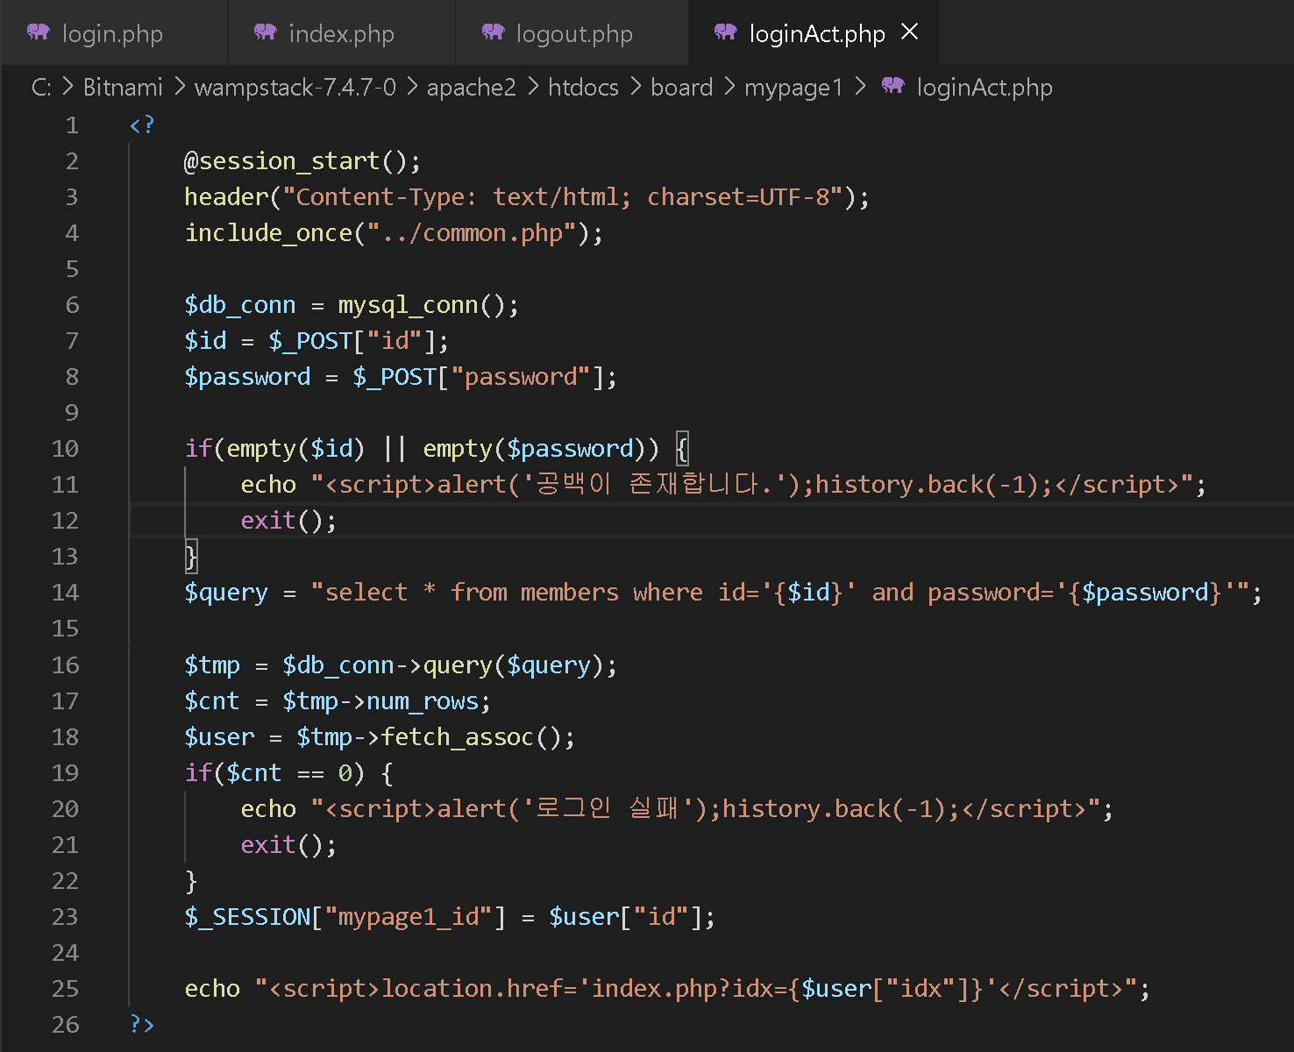This screenshot has height=1052, width=1294.
Task: Click if($cnt == 0) condition
Action: (274, 773)
